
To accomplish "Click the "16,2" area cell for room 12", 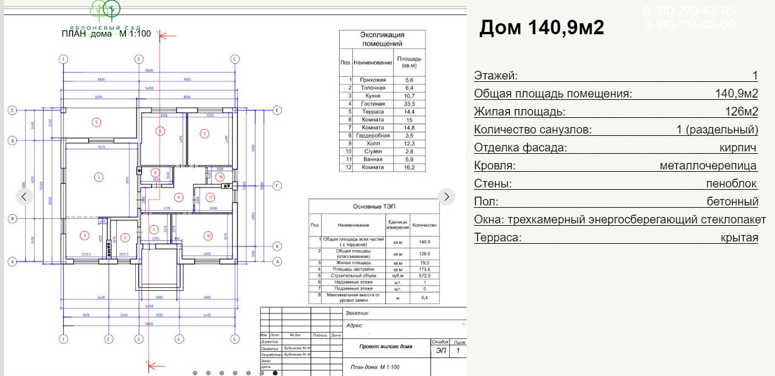I will [409, 167].
